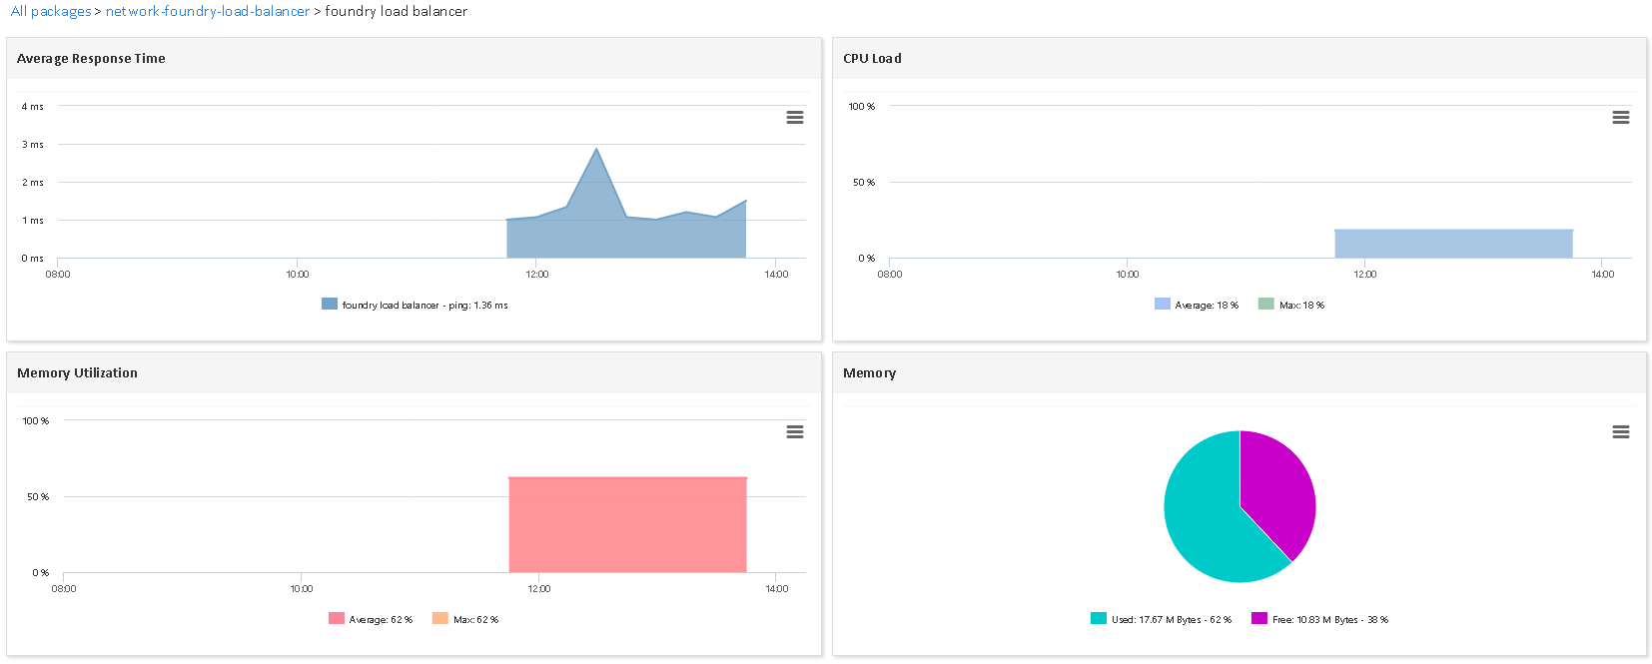Go to All packages breadcrumb

(51, 11)
